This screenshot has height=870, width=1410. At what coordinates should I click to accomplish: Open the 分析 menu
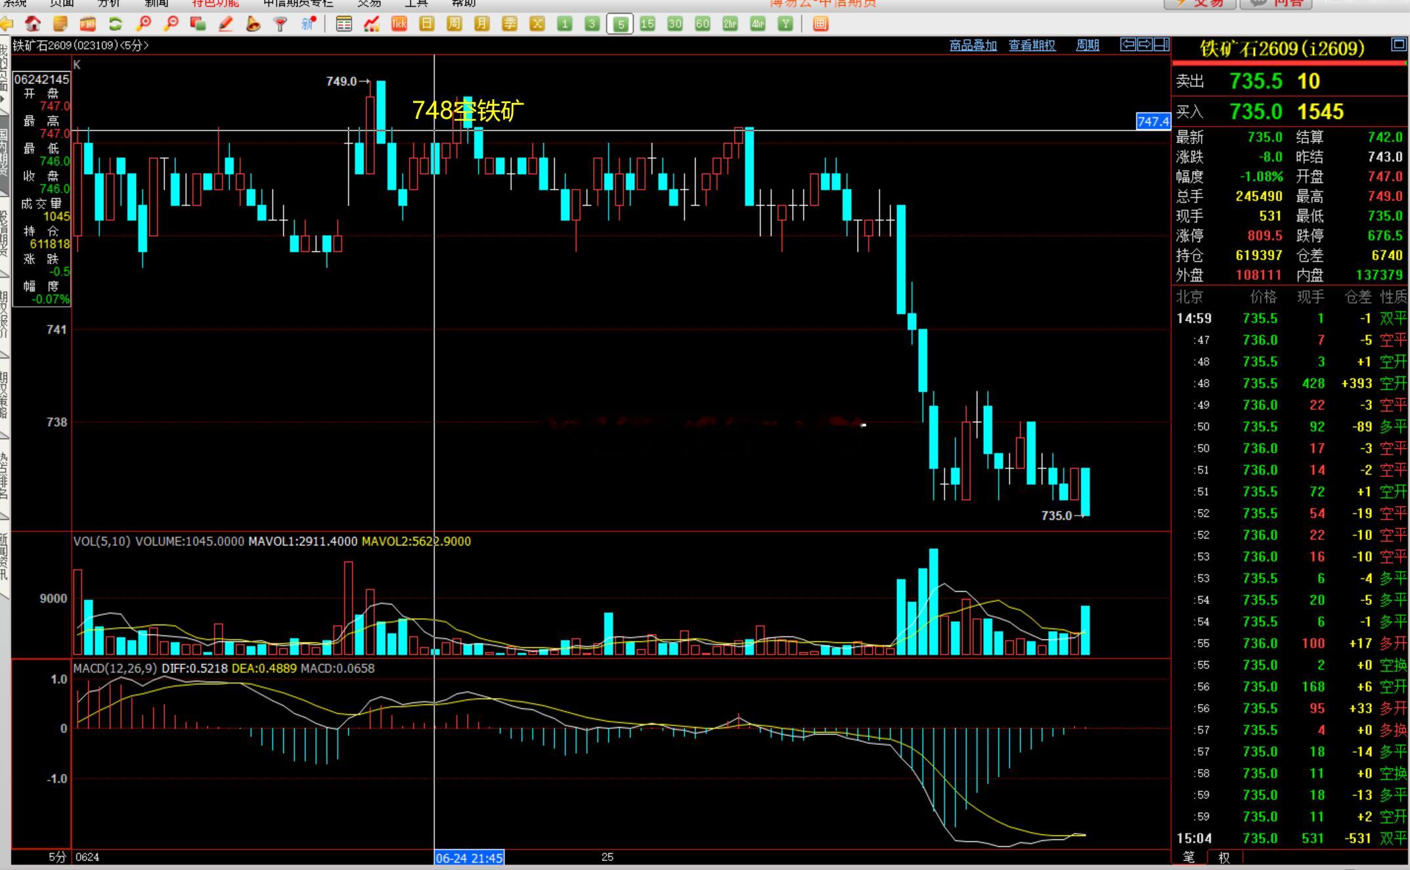(x=109, y=4)
